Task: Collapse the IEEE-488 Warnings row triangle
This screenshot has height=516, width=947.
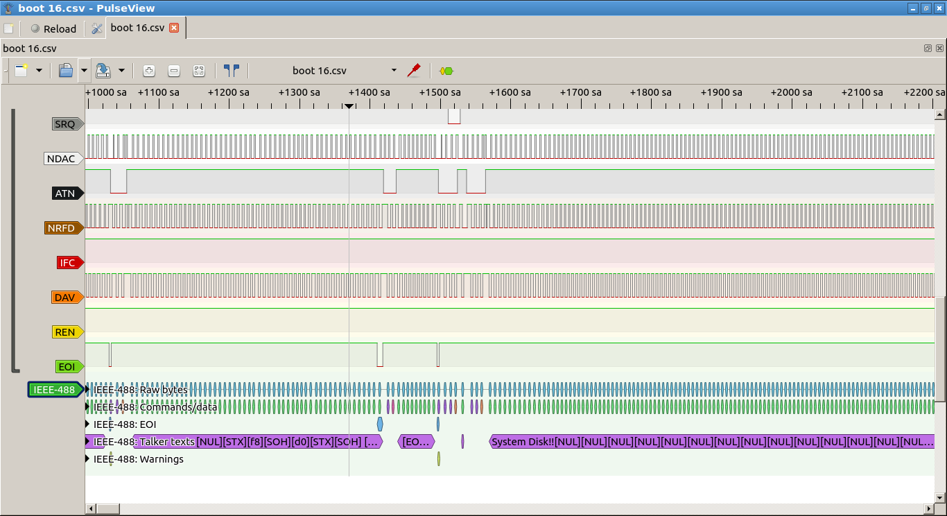Action: point(87,459)
